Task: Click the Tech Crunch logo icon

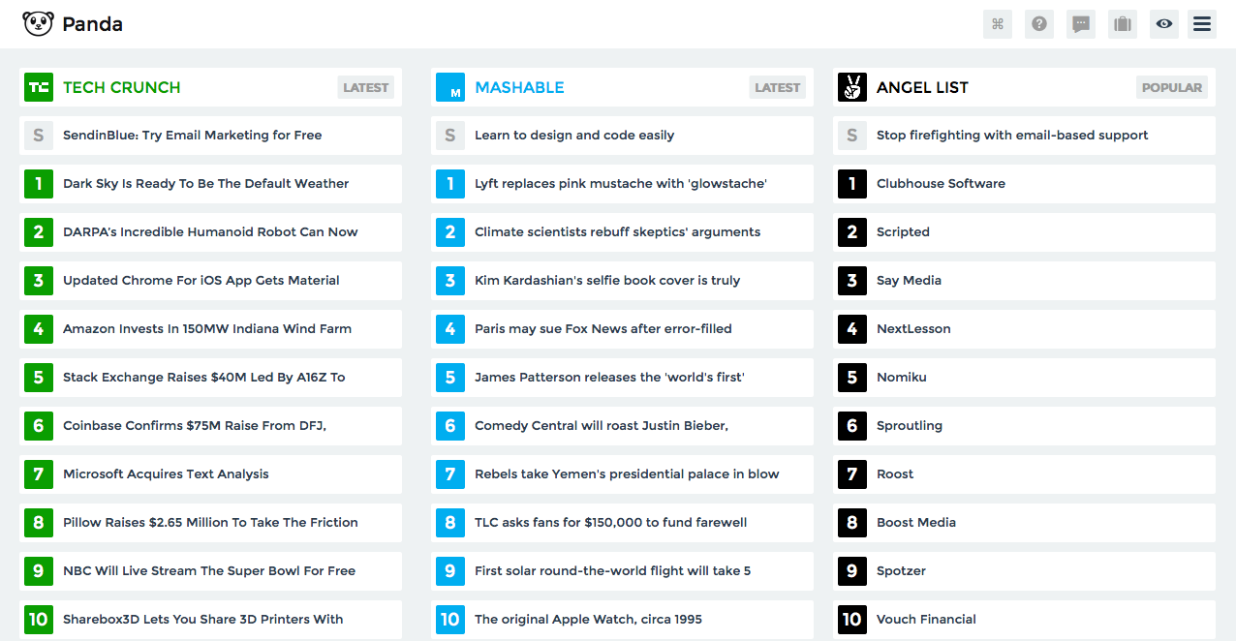Action: click(39, 87)
